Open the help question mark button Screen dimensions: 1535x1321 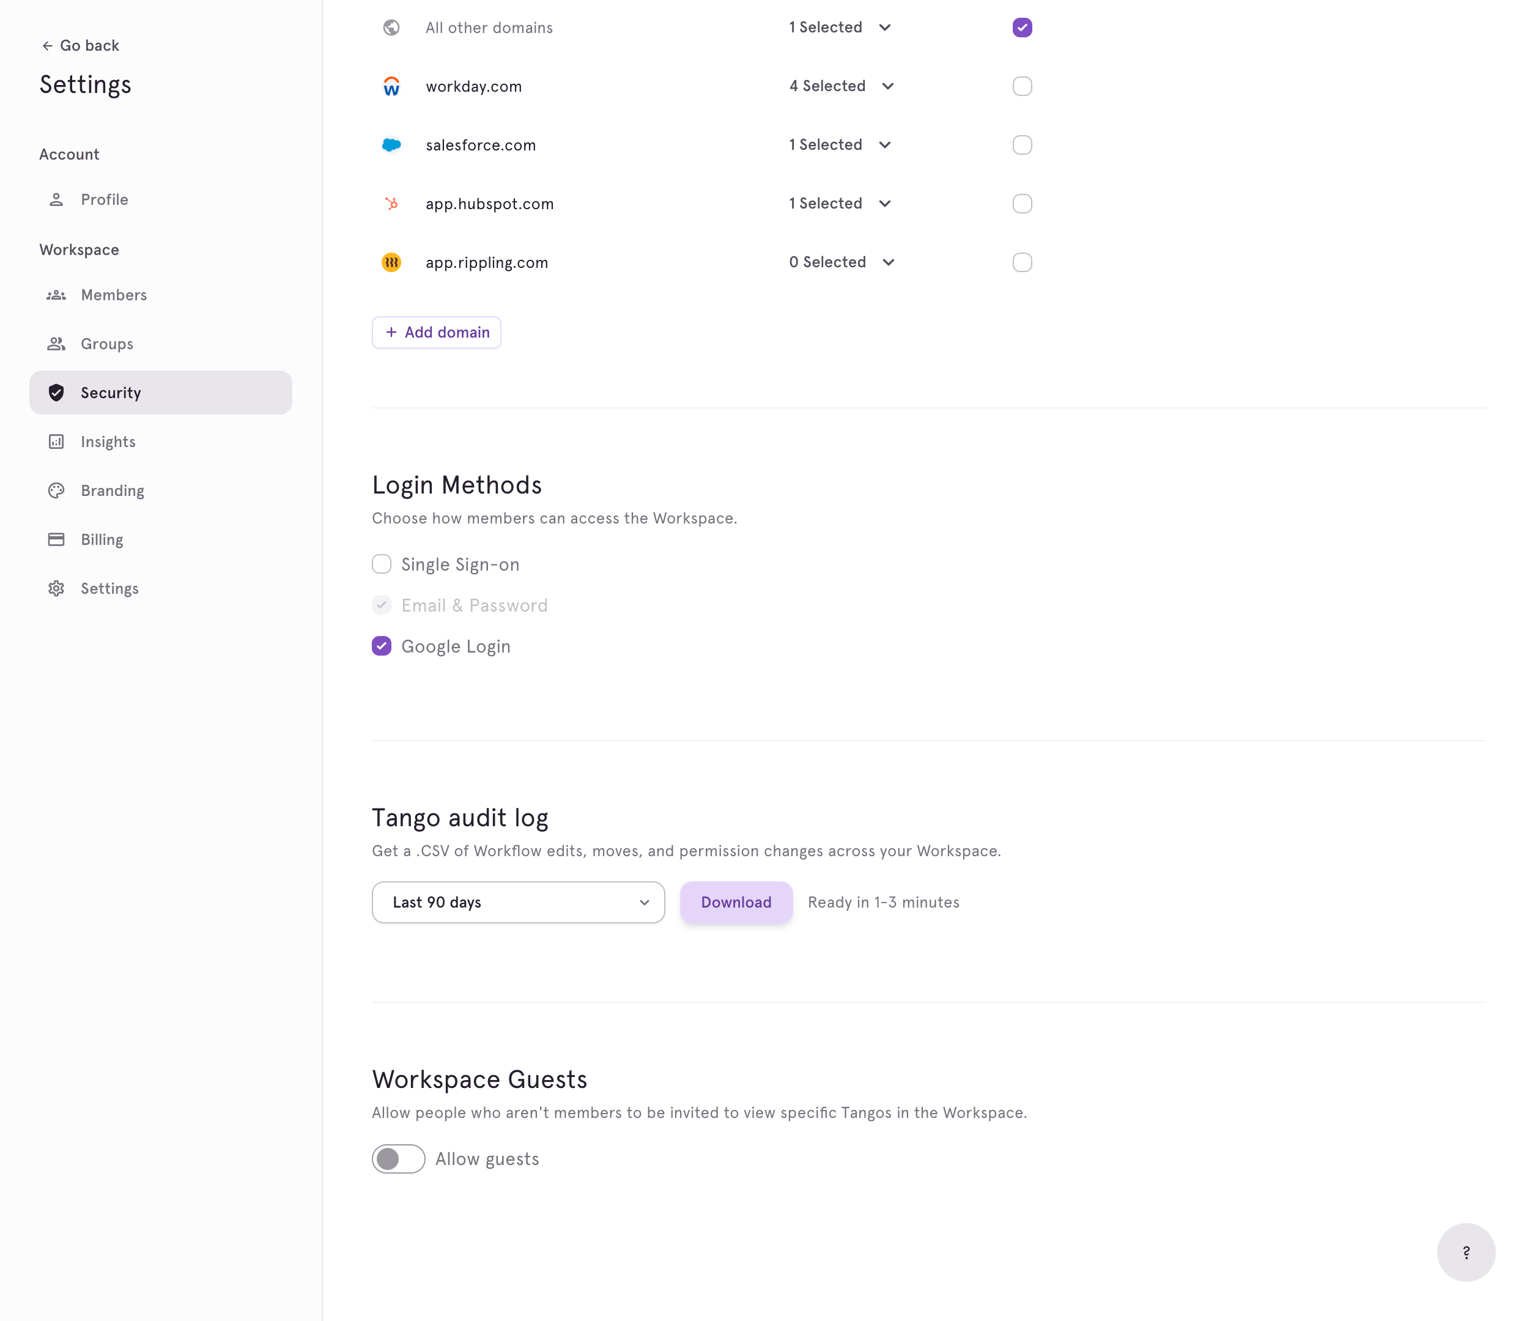pyautogui.click(x=1466, y=1252)
